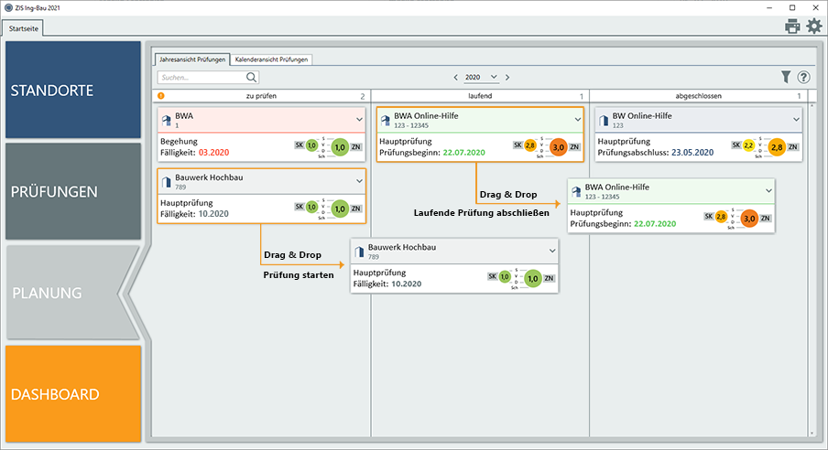Click the magnifier search icon
Screen dimensions: 828x450
click(x=251, y=78)
